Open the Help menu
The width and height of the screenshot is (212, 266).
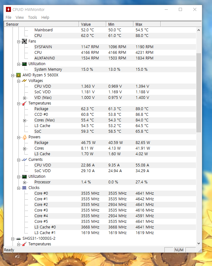pyautogui.click(x=45, y=17)
